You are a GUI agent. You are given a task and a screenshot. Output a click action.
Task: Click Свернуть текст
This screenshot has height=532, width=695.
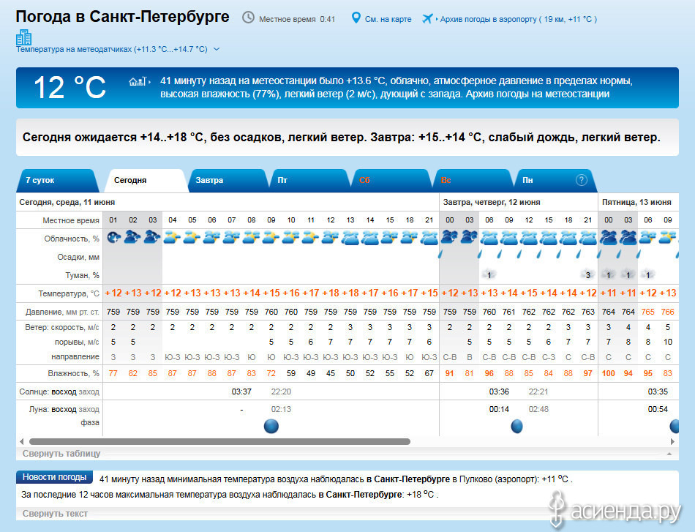[55, 514]
